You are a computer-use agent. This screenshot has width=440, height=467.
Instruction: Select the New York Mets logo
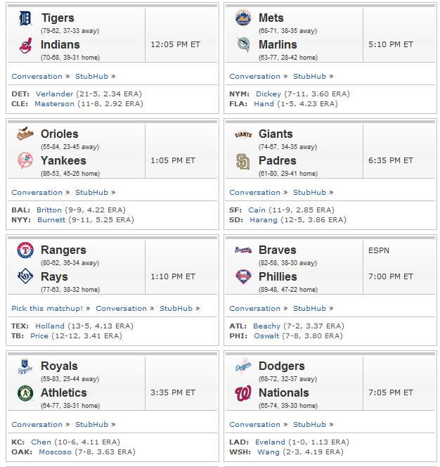click(x=243, y=18)
